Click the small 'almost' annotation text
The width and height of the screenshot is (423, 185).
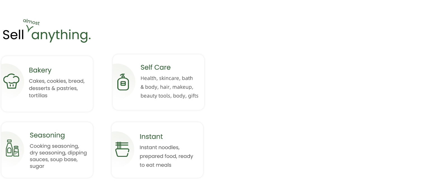[x=31, y=22]
